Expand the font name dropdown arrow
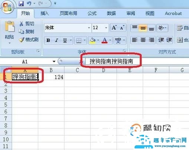189x150 pixels. (x=89, y=28)
